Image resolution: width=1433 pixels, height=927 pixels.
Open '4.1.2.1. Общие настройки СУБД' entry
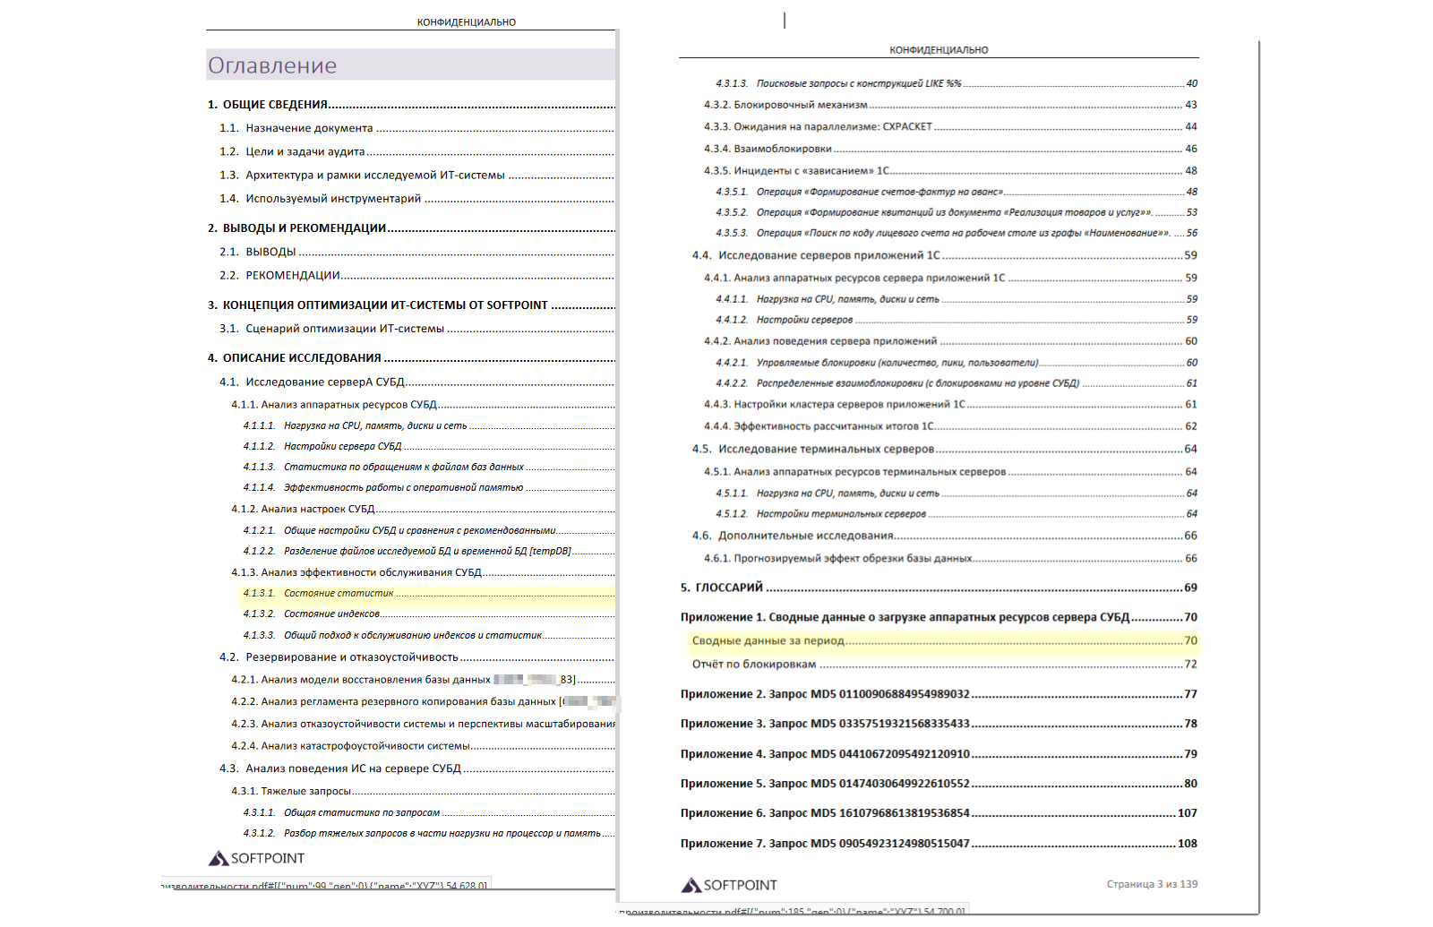(429, 530)
